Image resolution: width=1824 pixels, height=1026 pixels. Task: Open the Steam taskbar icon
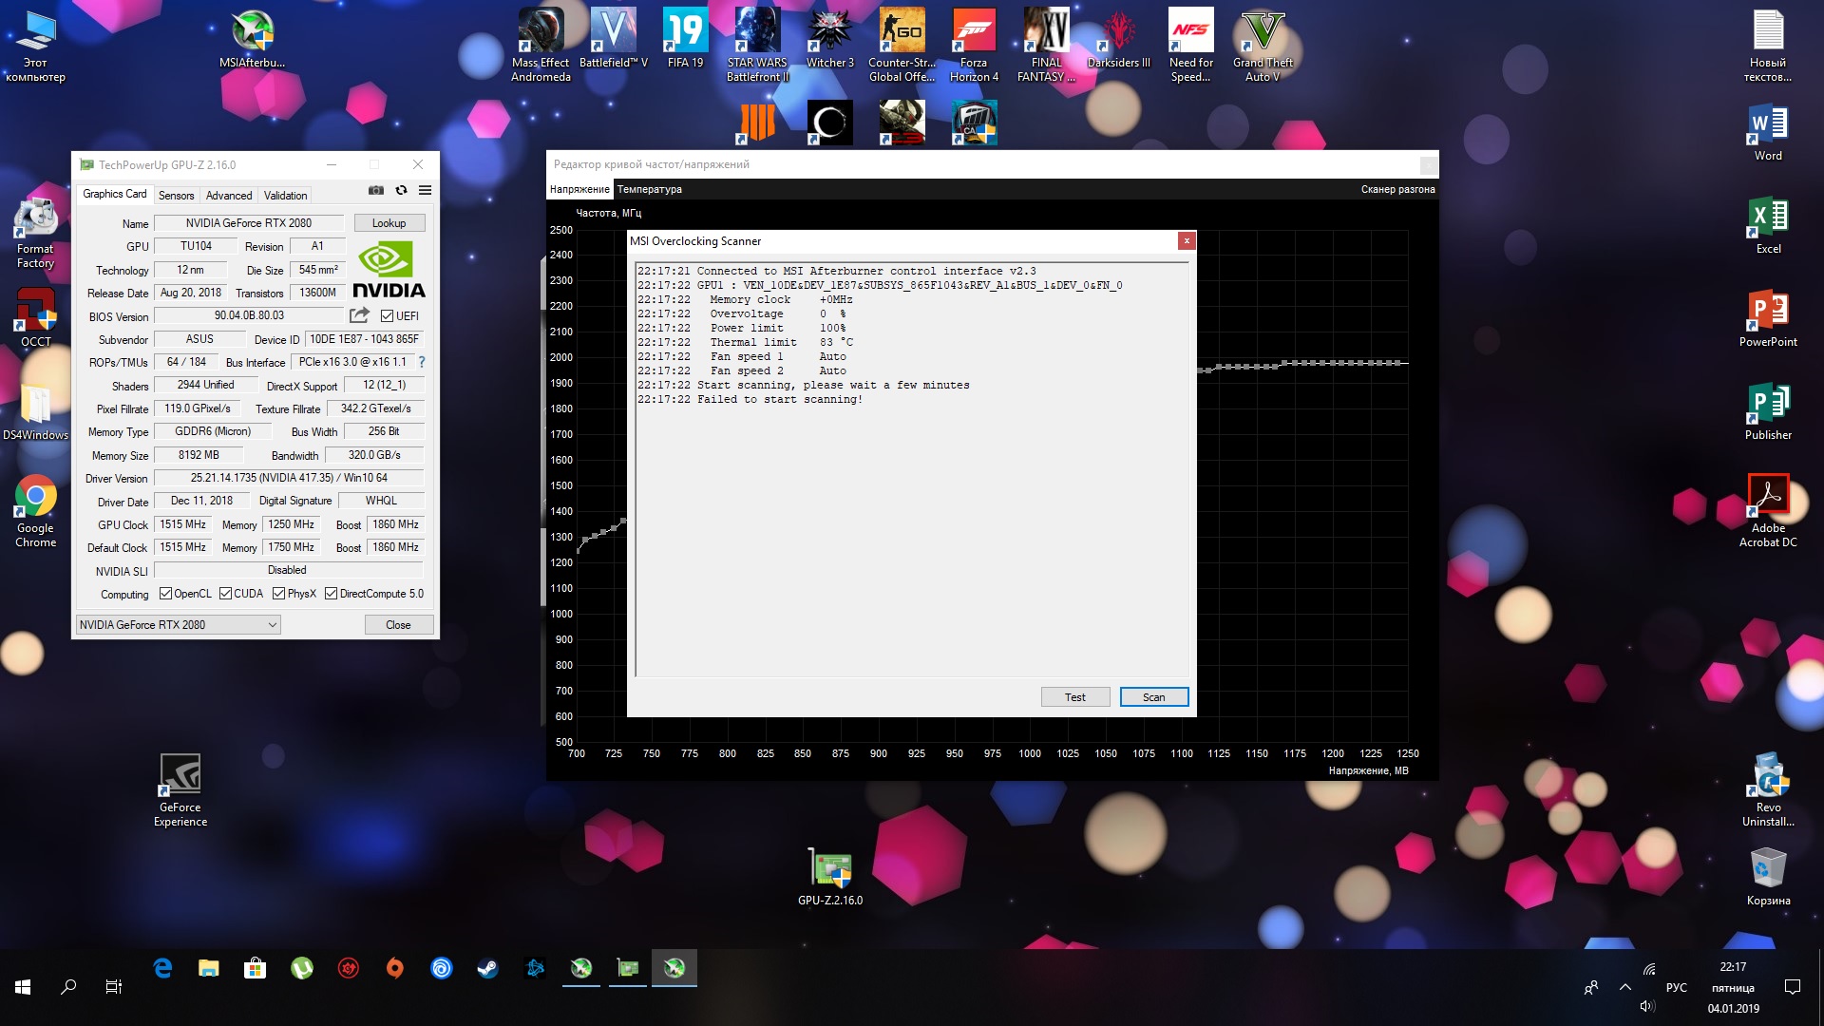point(487,968)
